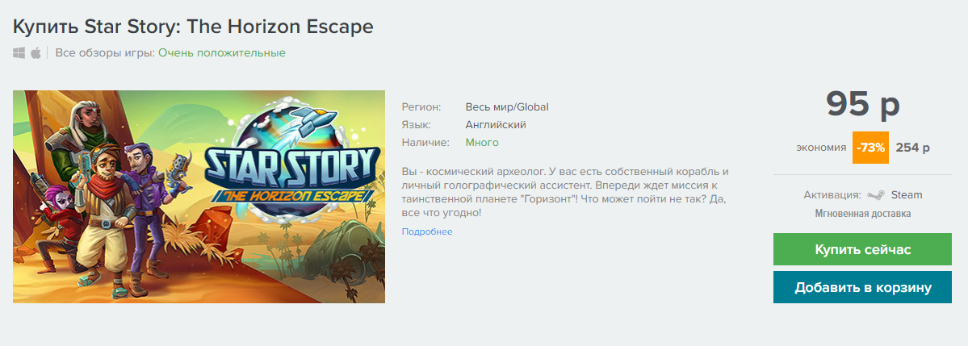Click the spaceship rocket in the game artwork
The width and height of the screenshot is (968, 346).
point(313,119)
